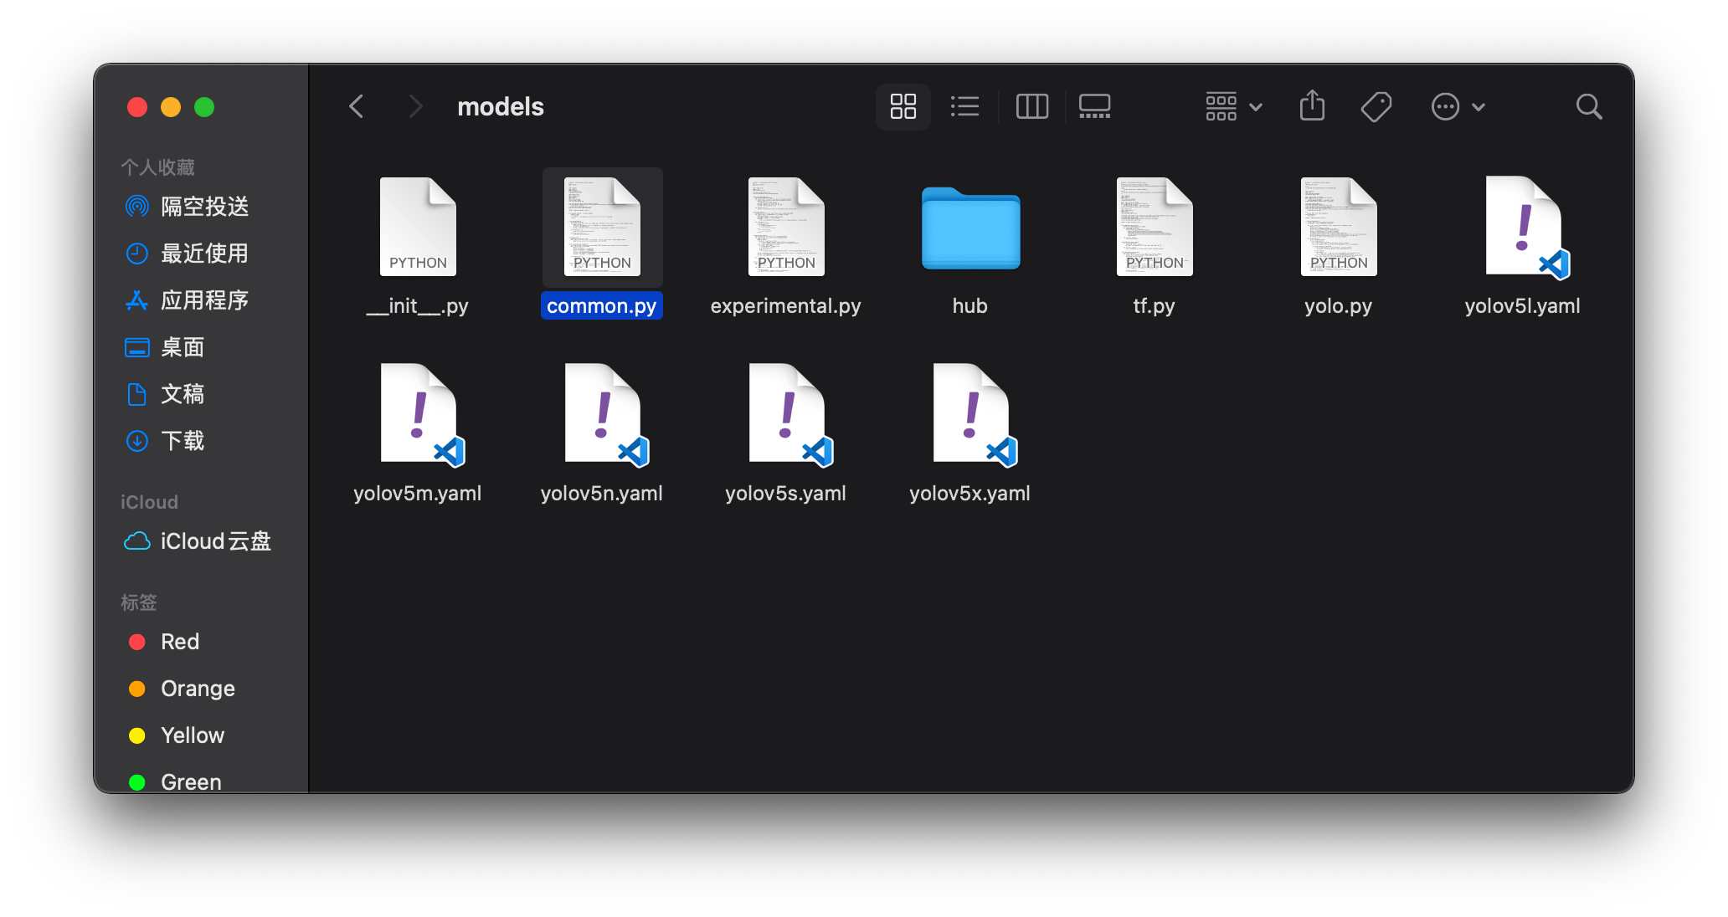Switch to column view

click(x=1032, y=106)
